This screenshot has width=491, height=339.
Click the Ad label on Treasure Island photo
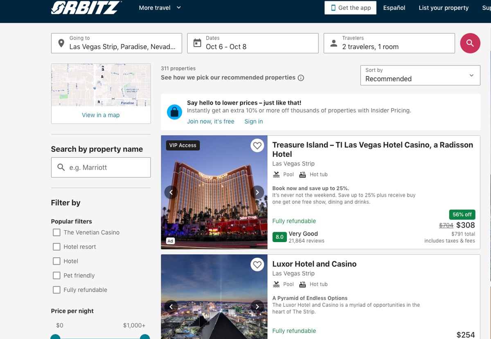click(x=170, y=241)
